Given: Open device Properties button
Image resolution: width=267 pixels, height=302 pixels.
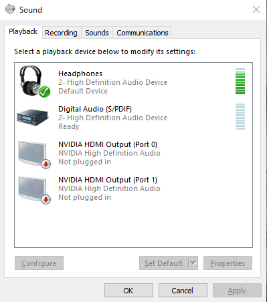Looking at the screenshot, I should click(228, 263).
